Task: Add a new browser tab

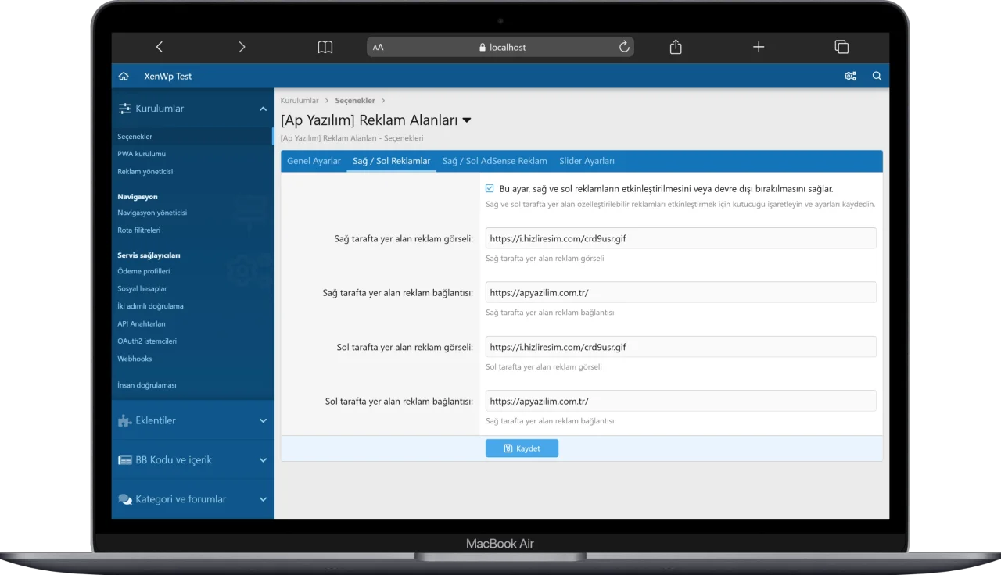Action: pyautogui.click(x=759, y=47)
